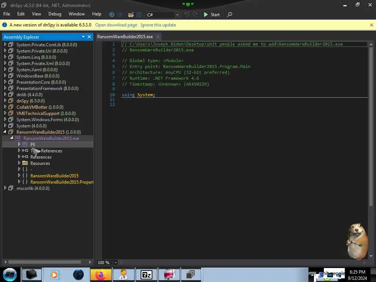This screenshot has height=282, width=376.
Task: Open the Edit menu
Action: tap(21, 14)
